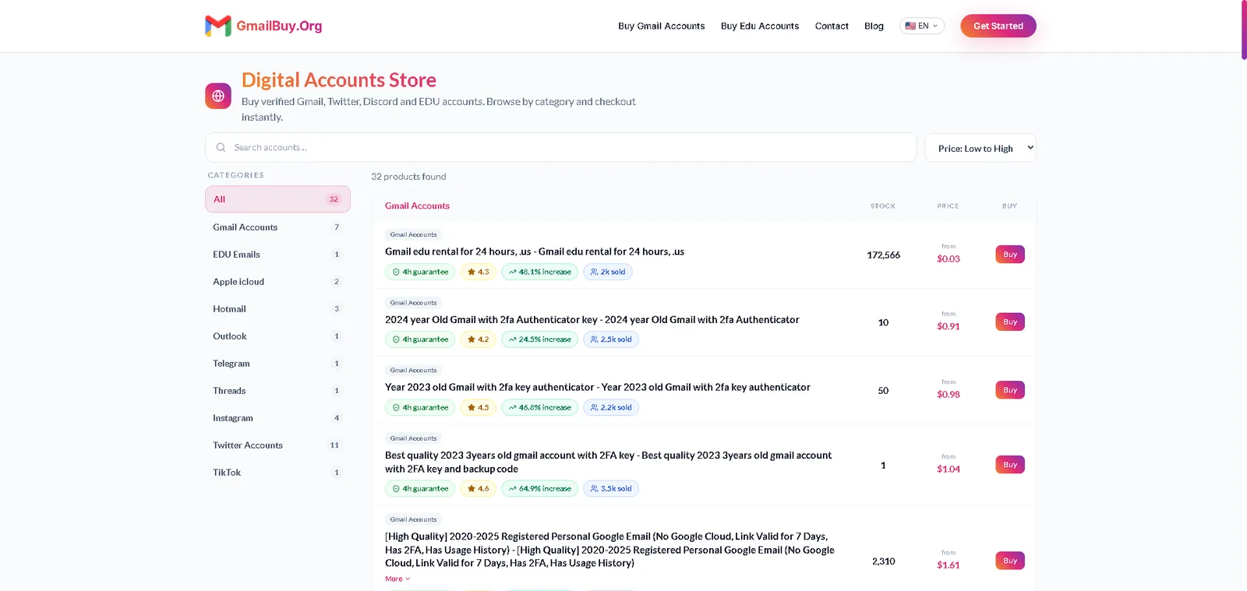Click the 172,566 stock value
The height and width of the screenshot is (591, 1247).
[883, 255]
